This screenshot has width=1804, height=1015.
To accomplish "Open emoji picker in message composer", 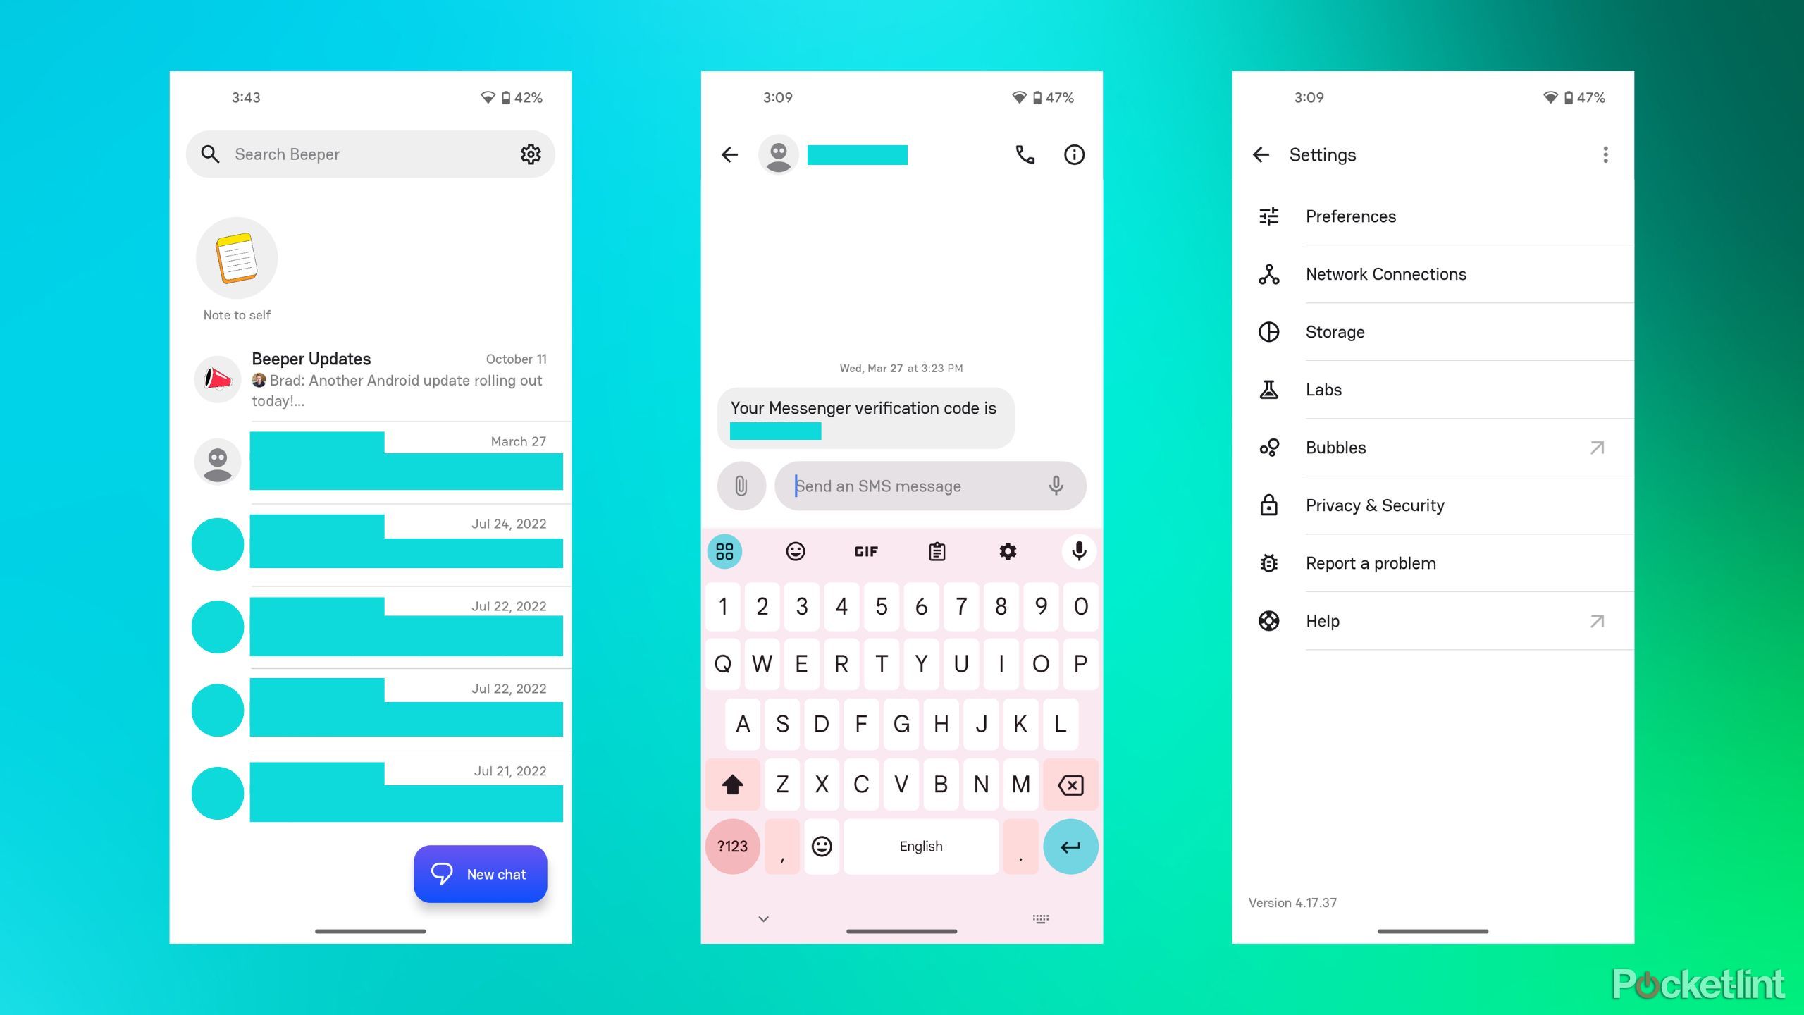I will point(794,551).
